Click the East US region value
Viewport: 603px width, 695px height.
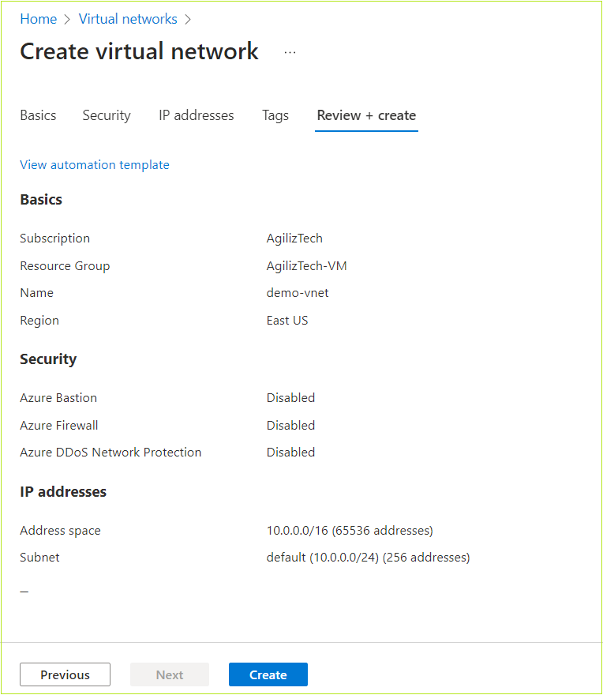(287, 320)
